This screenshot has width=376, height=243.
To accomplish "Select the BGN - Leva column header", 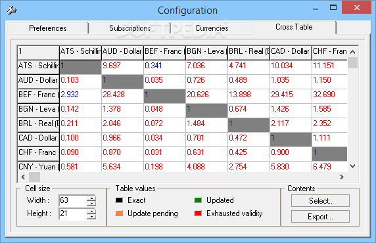I will [206, 53].
